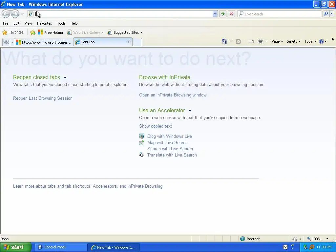Click the taskbar help question mark icon

point(285,247)
